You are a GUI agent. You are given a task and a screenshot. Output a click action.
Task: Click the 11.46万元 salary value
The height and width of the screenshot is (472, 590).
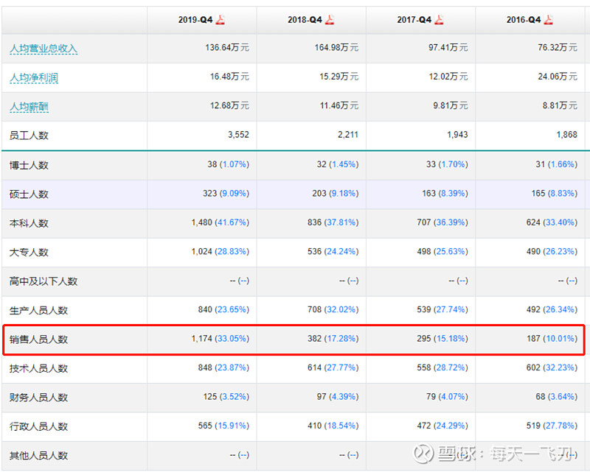pos(339,105)
